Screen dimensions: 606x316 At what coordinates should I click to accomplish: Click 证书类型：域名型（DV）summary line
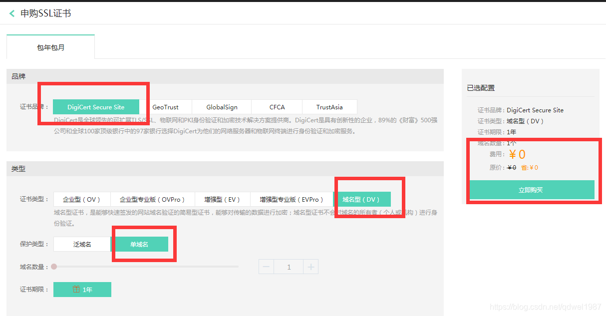pyautogui.click(x=511, y=121)
